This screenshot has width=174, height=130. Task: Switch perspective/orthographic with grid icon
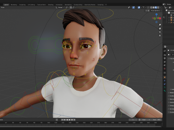point(160,36)
